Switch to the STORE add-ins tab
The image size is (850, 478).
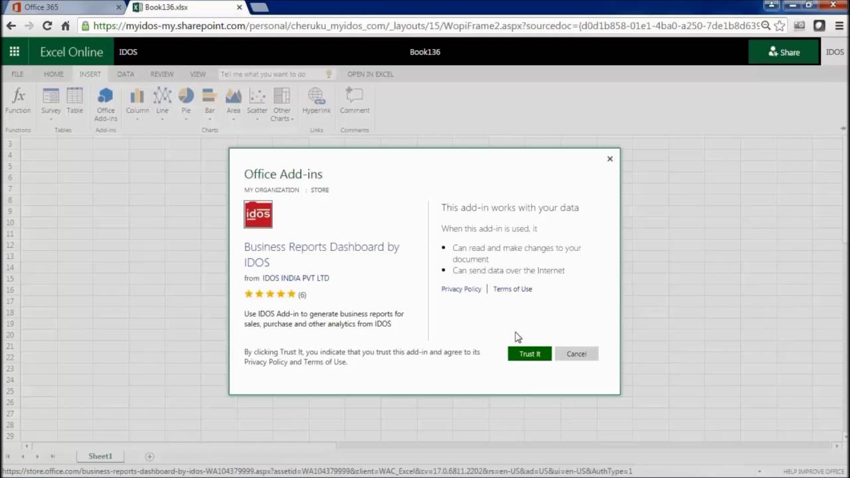click(319, 190)
